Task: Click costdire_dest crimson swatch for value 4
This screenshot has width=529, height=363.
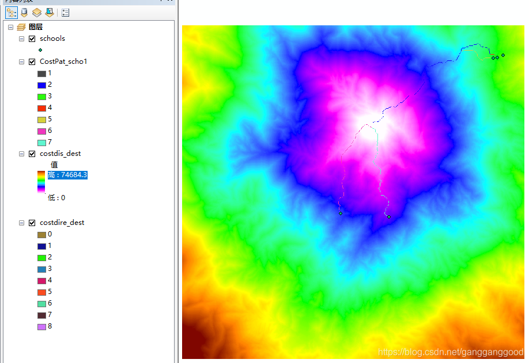Action: point(42,281)
